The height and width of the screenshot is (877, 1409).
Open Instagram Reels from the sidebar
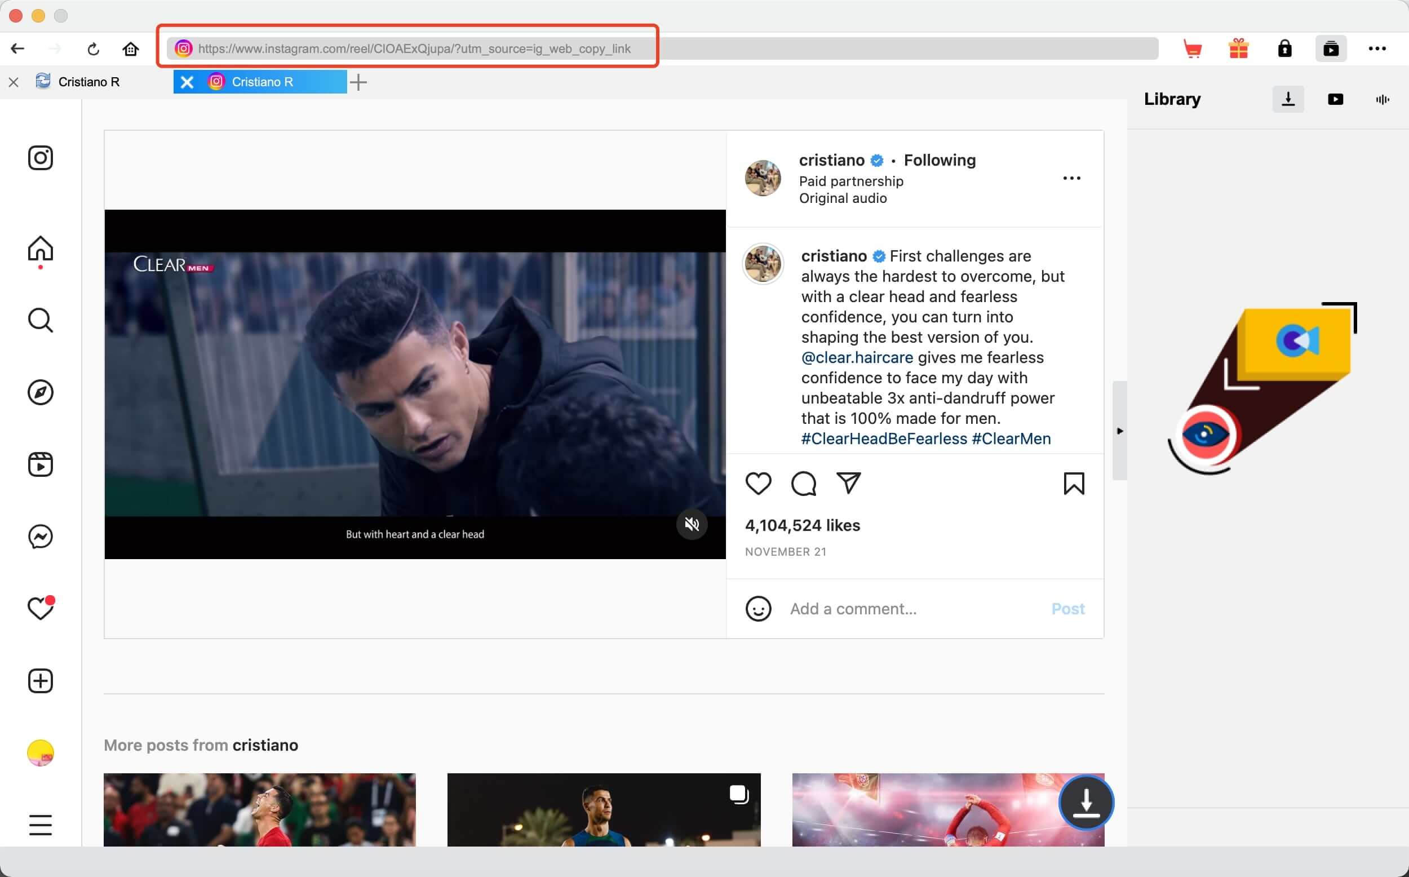(x=41, y=464)
